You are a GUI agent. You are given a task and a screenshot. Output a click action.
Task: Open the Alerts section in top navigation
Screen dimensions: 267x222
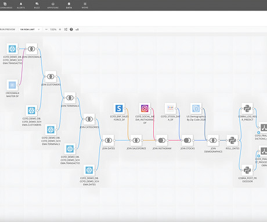(x=21, y=5)
